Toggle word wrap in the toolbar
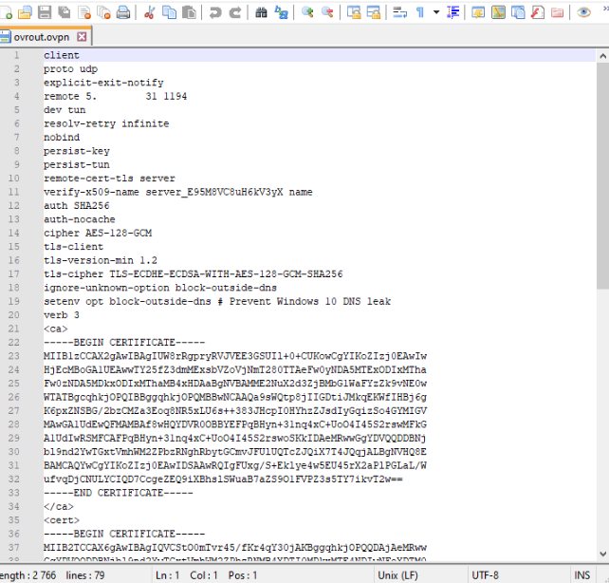The width and height of the screenshot is (609, 583). pos(397,12)
